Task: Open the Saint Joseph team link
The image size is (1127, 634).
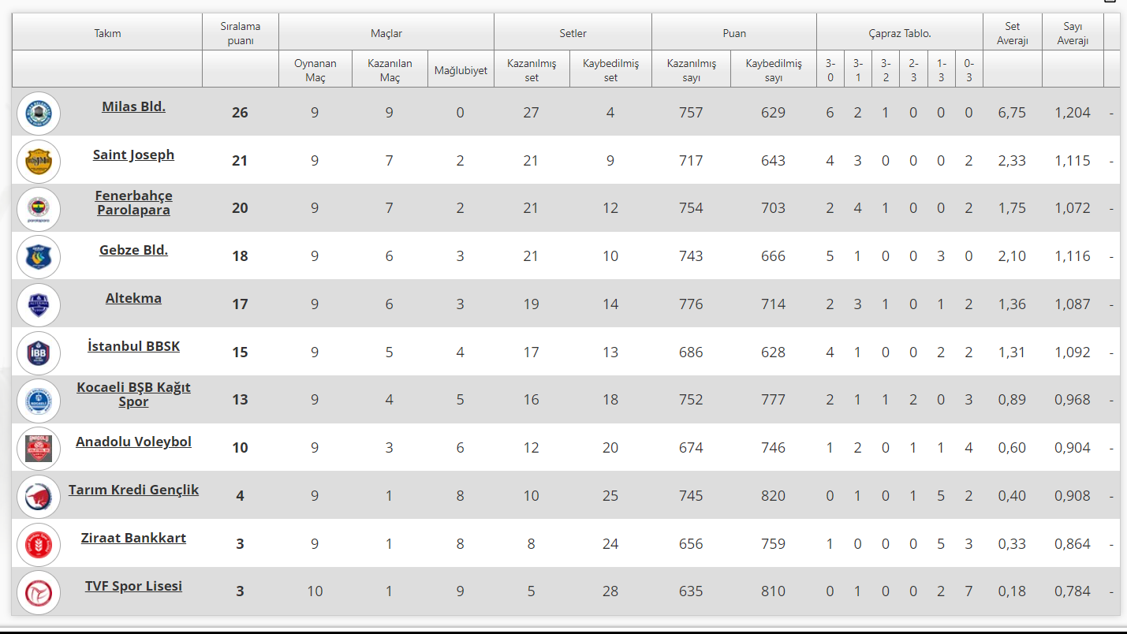Action: 133,155
